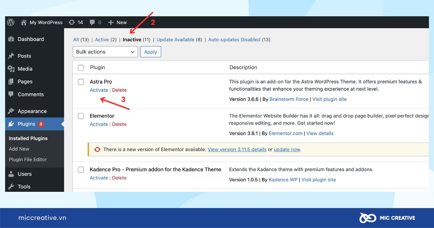Show Update Available filter
The image size is (434, 228).
coord(175,39)
